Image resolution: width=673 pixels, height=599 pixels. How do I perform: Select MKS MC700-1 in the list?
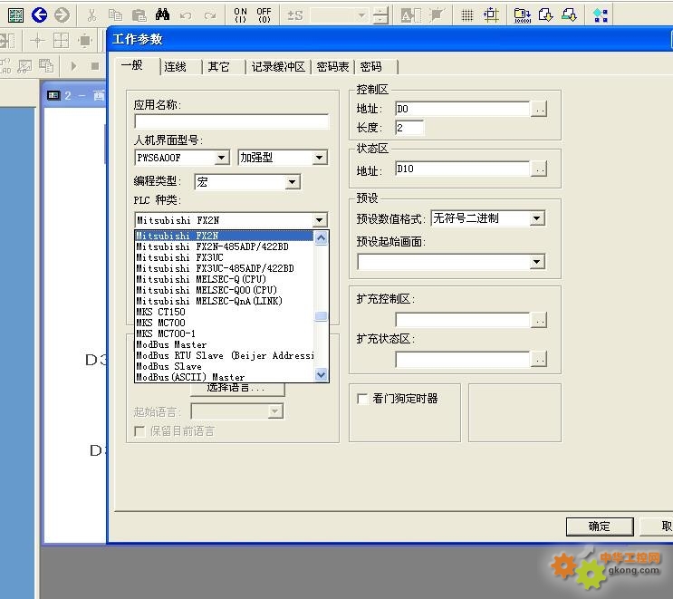click(224, 333)
